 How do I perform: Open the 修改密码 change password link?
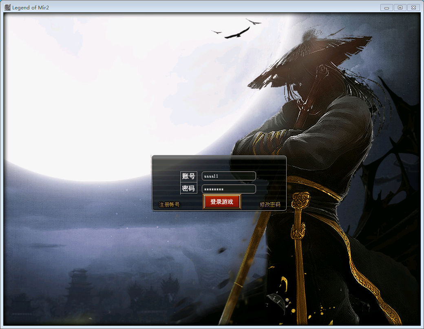tap(270, 205)
